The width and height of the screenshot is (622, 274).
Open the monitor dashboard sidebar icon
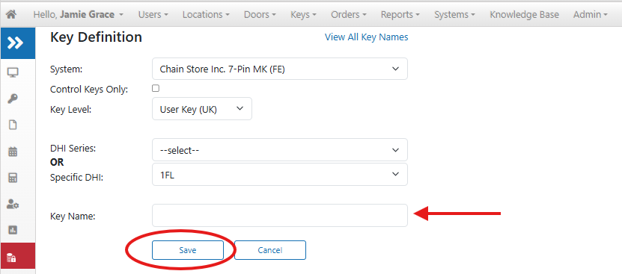[x=13, y=72]
